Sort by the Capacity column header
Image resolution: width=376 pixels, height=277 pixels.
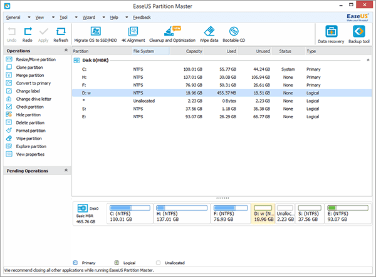194,51
